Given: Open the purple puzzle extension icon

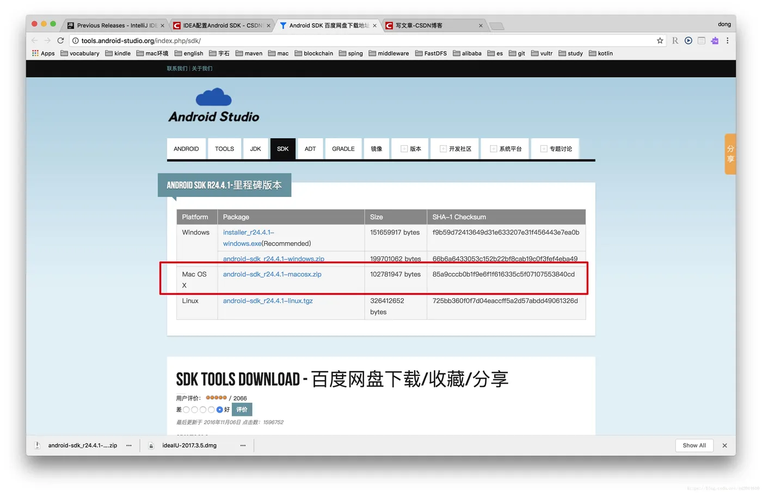Looking at the screenshot, I should pyautogui.click(x=715, y=41).
